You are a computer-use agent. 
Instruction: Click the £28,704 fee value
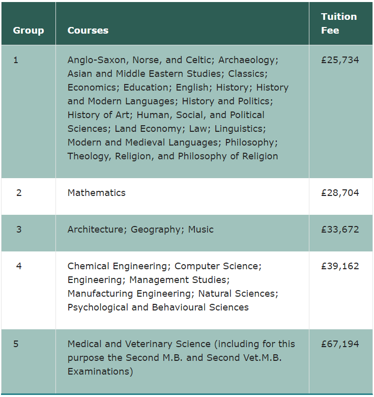(x=340, y=193)
